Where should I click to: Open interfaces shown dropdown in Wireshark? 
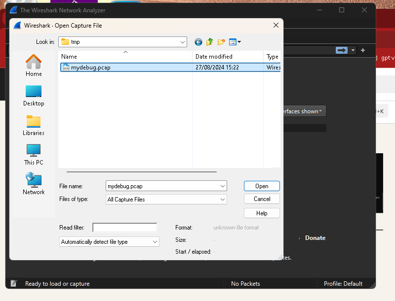pos(304,111)
